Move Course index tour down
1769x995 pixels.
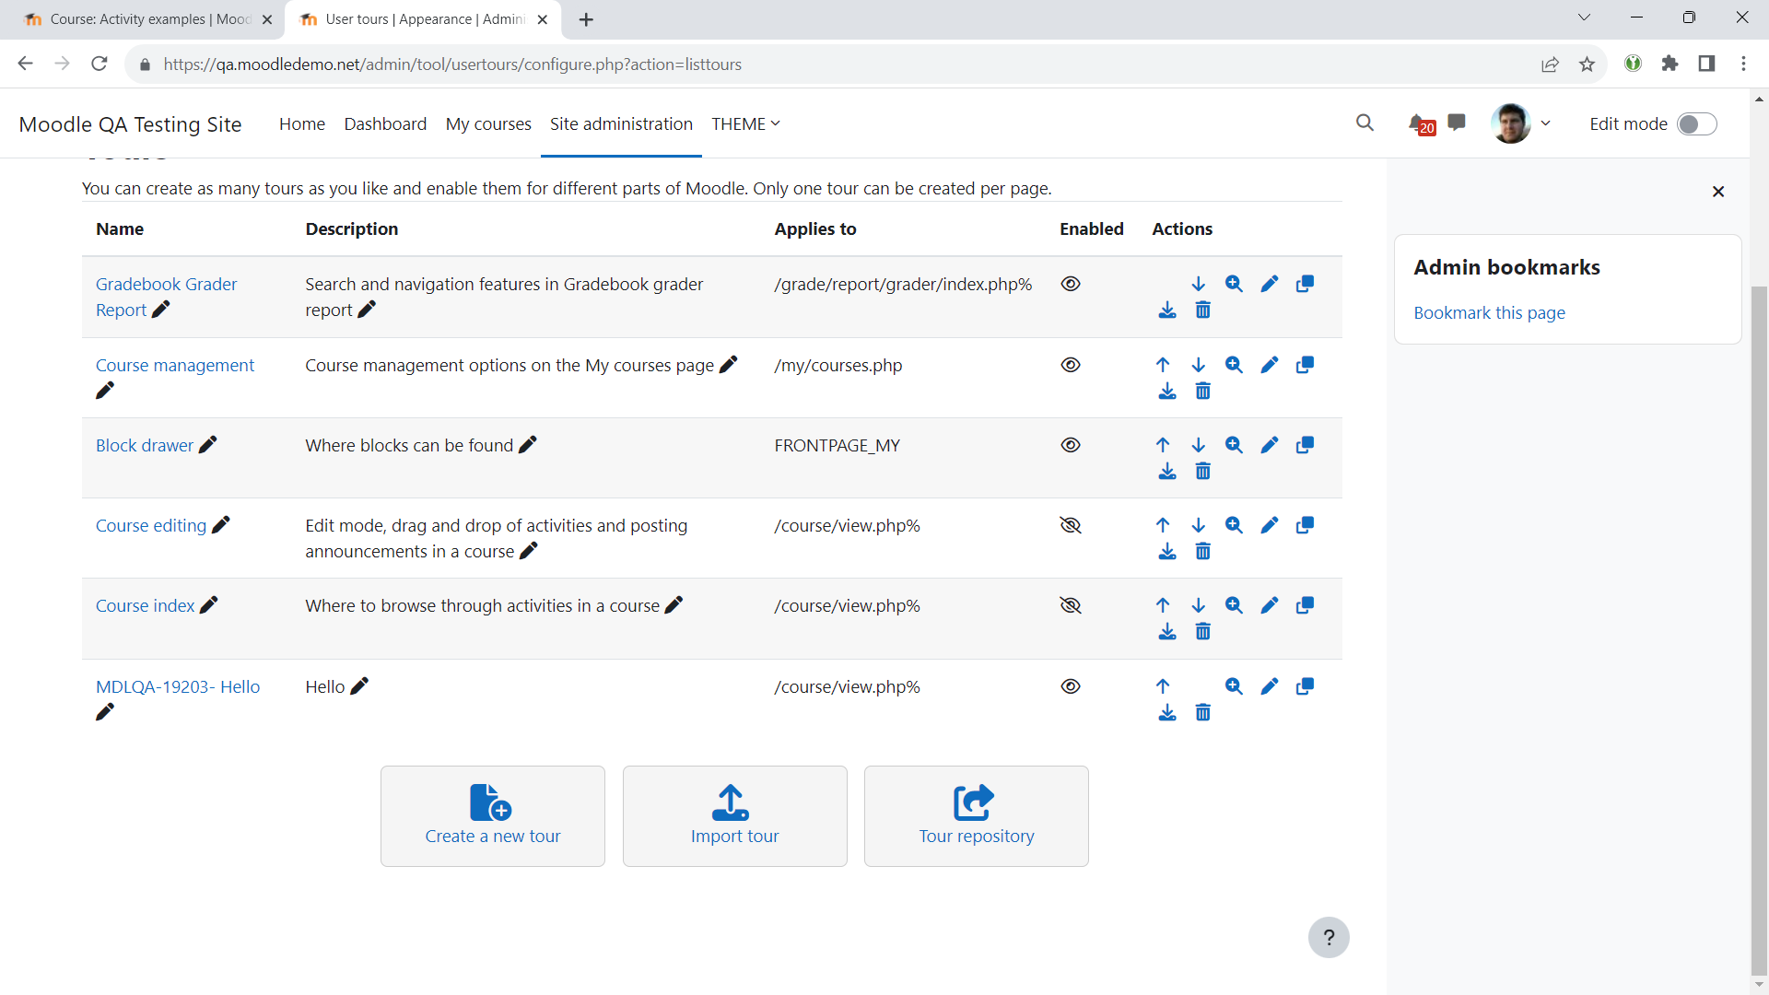click(1198, 605)
